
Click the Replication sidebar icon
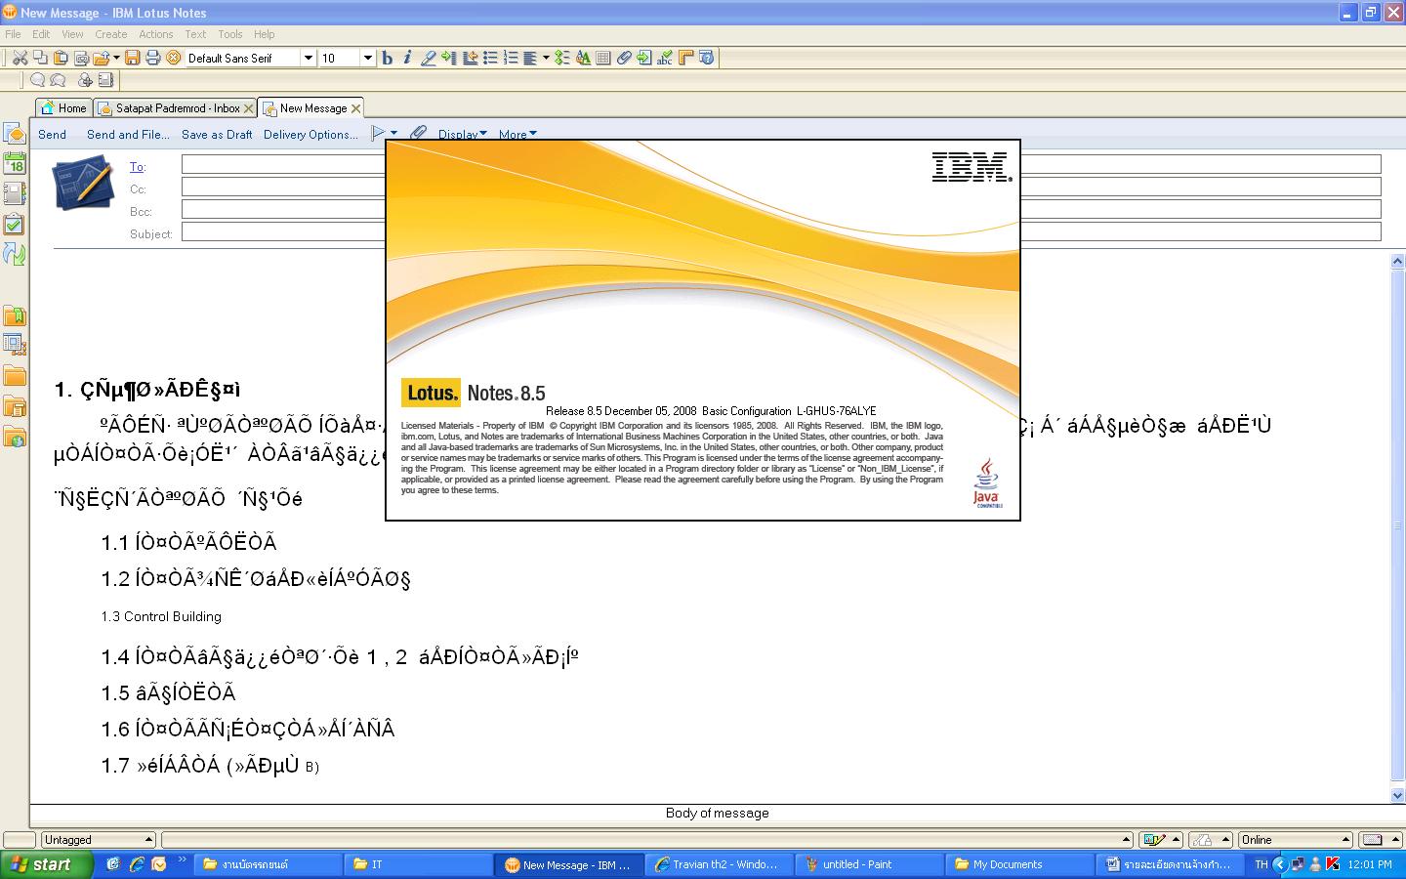point(15,255)
